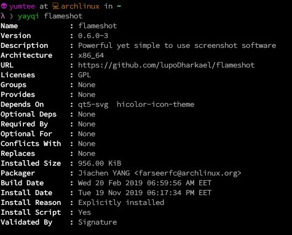Image resolution: width=292 pixels, height=235 pixels.
Task: Click the tilde home directory indicator
Action: tap(119, 6)
